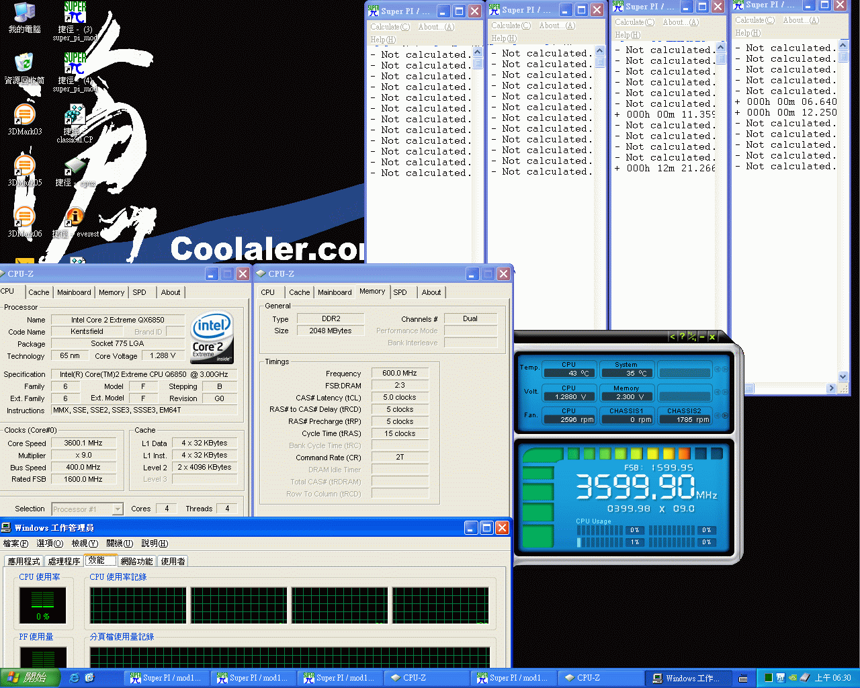Open the 網路功能 tab in Task Manager
The image size is (860, 688).
coord(137,561)
